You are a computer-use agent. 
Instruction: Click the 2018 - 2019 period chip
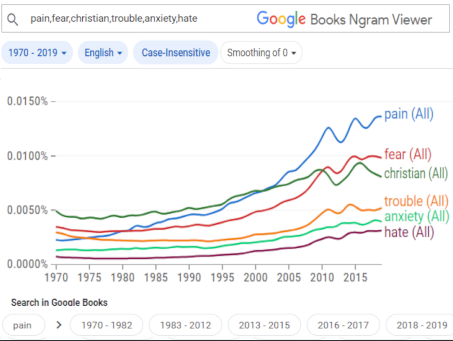tap(421, 325)
